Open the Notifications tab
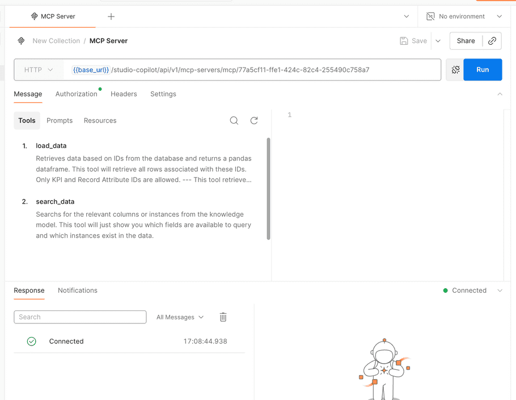 tap(78, 290)
